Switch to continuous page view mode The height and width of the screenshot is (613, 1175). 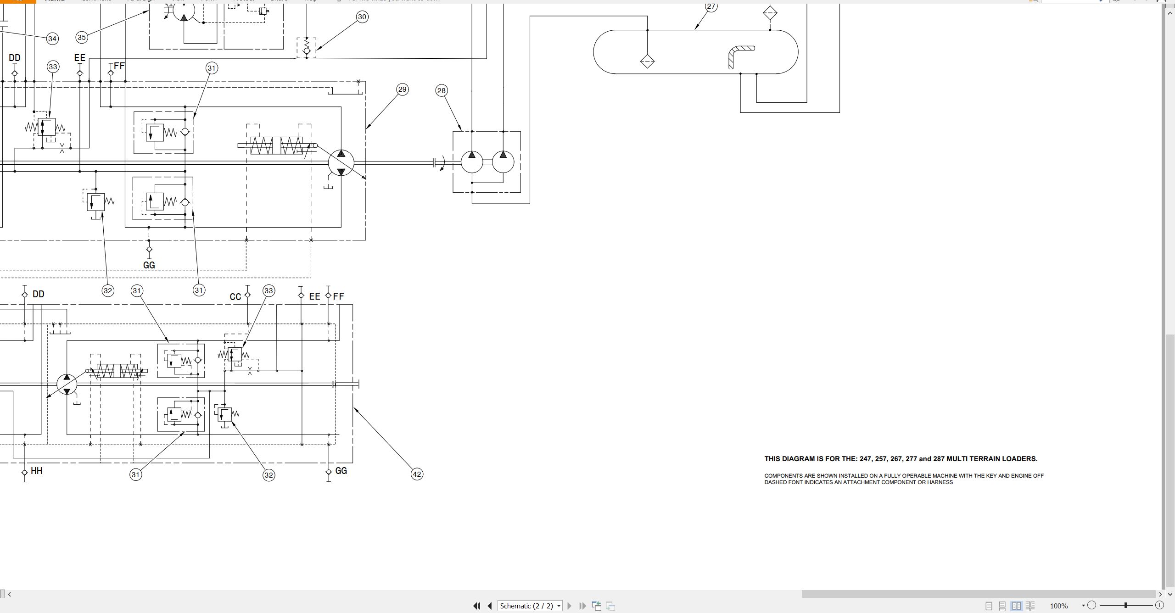click(x=1002, y=606)
